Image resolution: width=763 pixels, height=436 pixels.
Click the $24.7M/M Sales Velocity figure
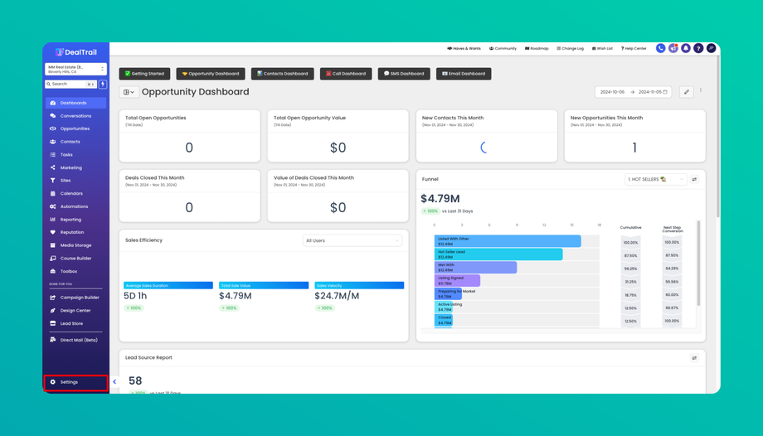(x=337, y=296)
